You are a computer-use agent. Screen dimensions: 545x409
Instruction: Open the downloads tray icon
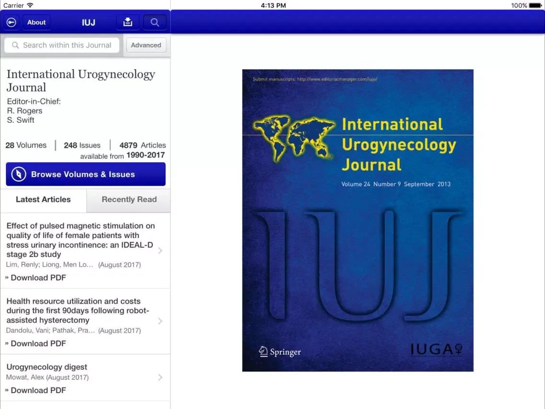(128, 23)
